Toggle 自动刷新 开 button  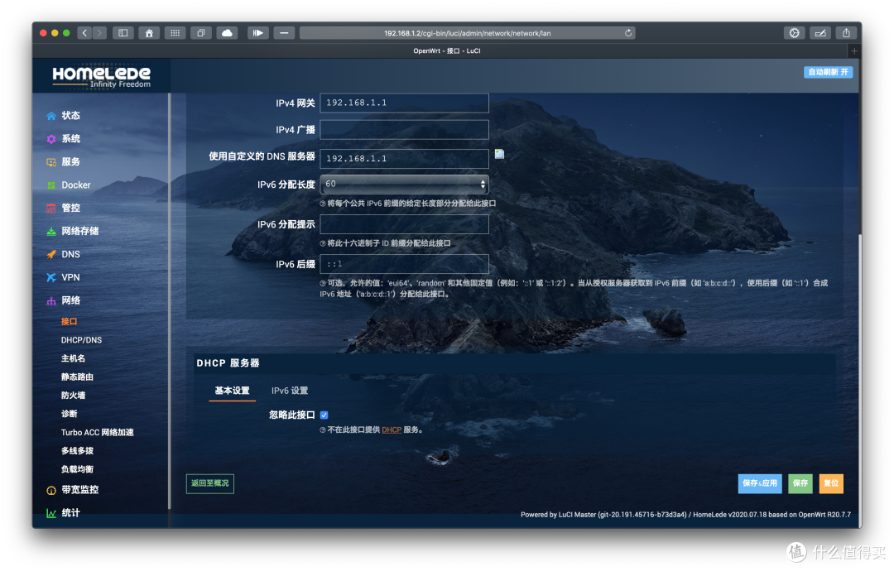[828, 72]
